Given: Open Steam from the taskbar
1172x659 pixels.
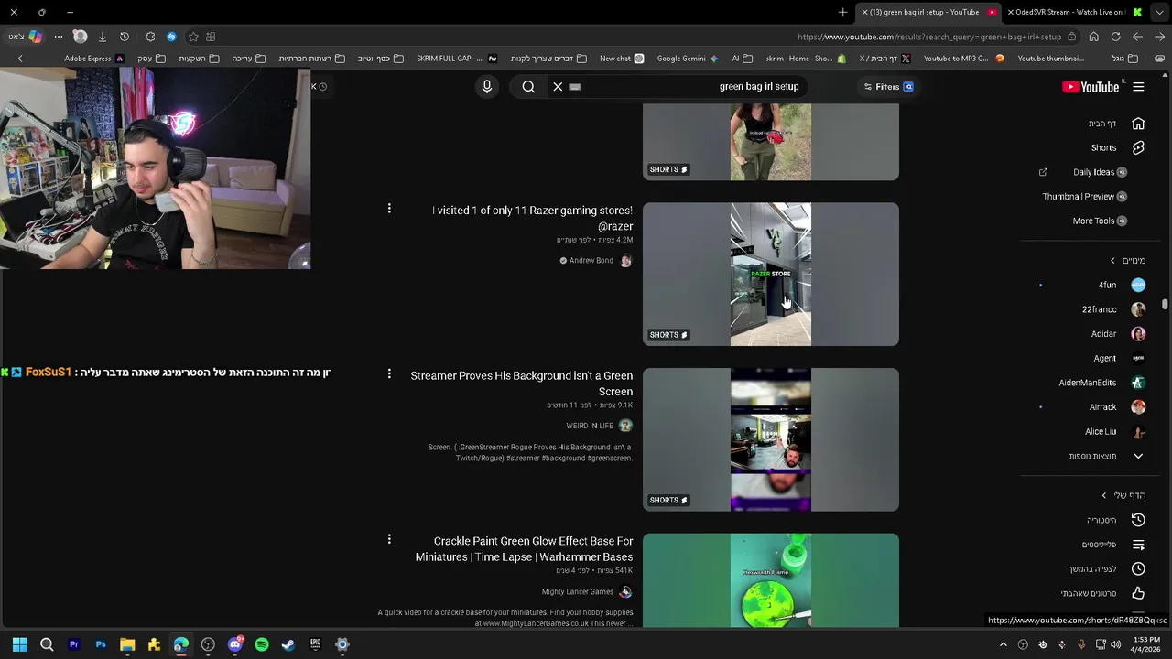Looking at the screenshot, I should click(x=288, y=644).
